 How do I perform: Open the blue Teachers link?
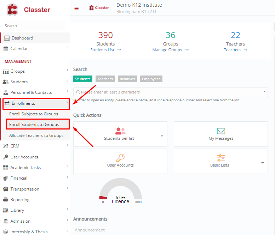(232, 50)
